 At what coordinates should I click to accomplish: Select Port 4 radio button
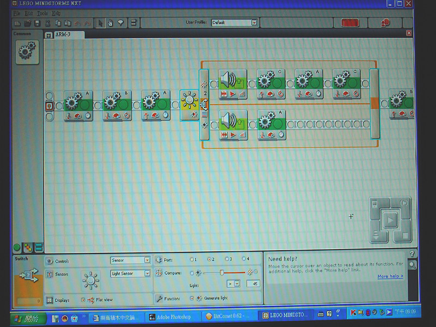244,258
